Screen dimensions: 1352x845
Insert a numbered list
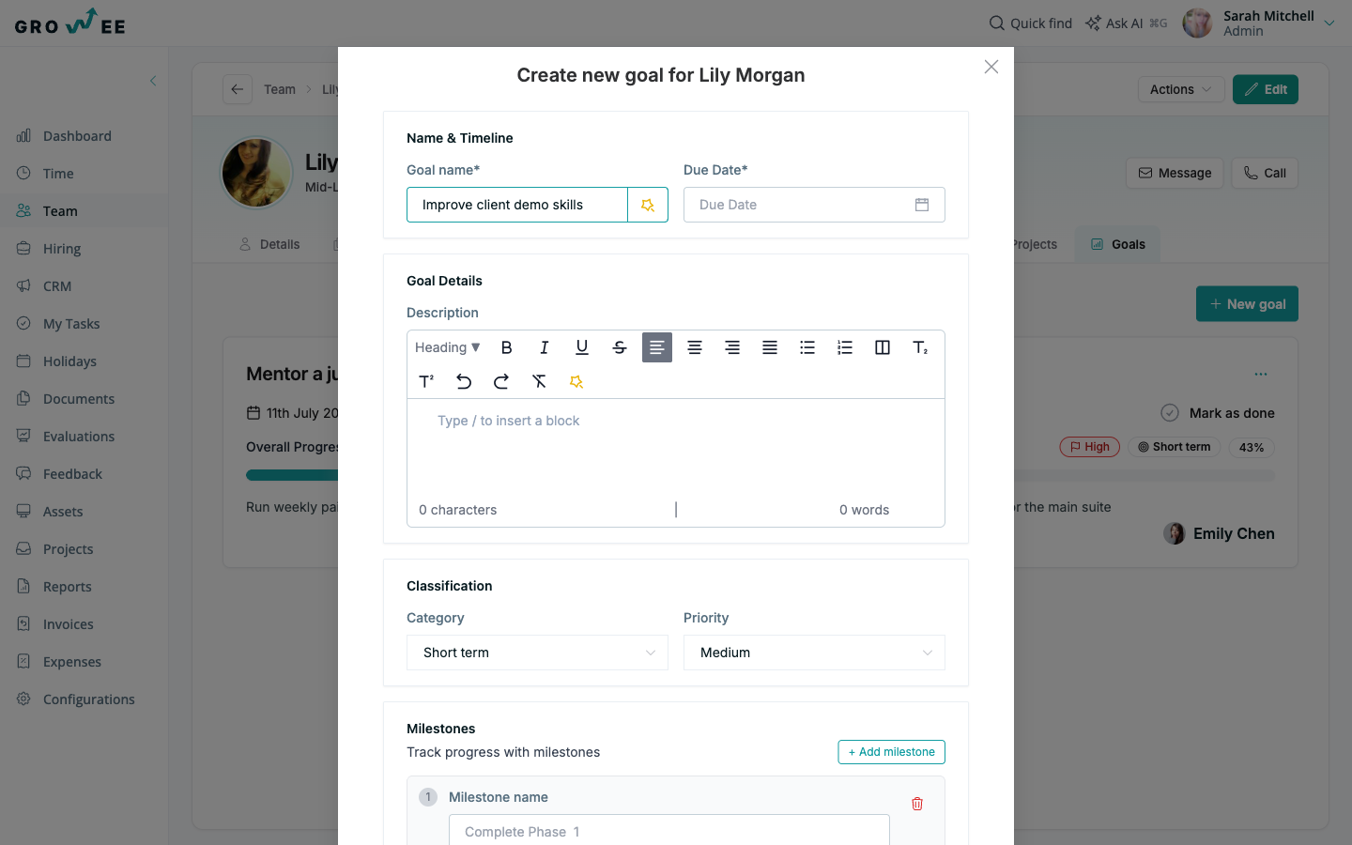click(844, 347)
